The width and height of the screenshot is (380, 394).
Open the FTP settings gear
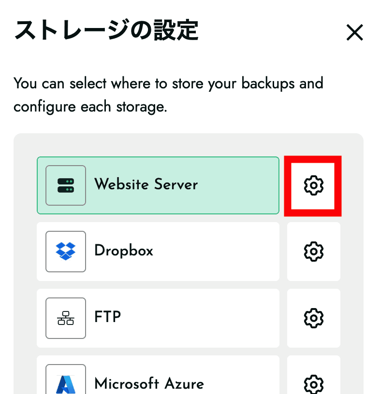pyautogui.click(x=313, y=318)
